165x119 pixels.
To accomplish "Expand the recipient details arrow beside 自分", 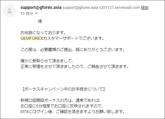I will tap(36, 13).
